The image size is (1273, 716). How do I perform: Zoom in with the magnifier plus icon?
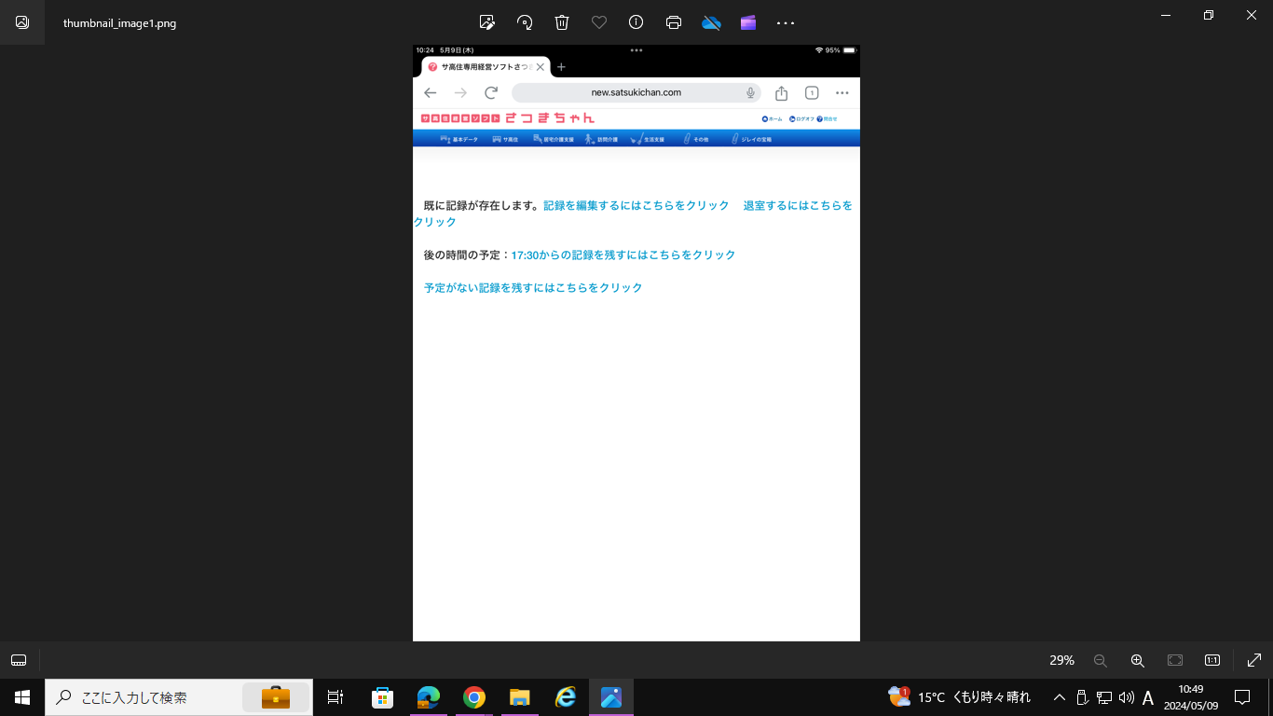(x=1137, y=660)
